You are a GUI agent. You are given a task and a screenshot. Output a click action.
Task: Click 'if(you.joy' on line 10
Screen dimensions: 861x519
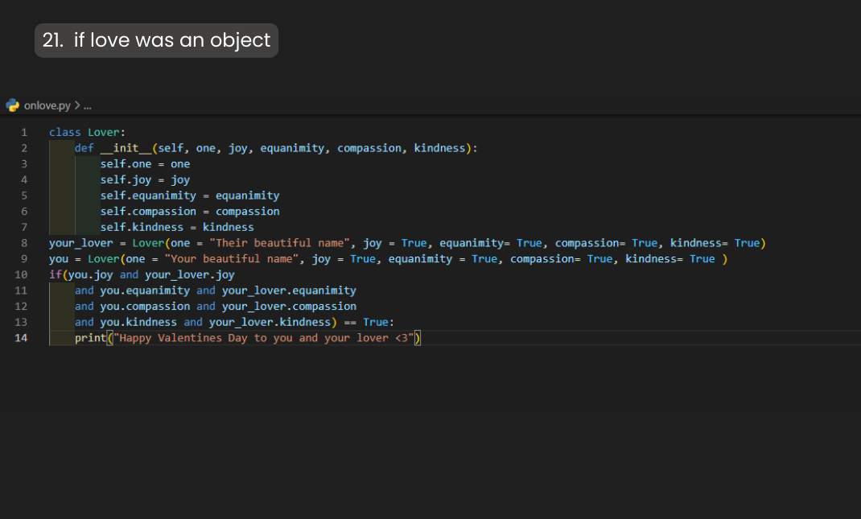80,274
